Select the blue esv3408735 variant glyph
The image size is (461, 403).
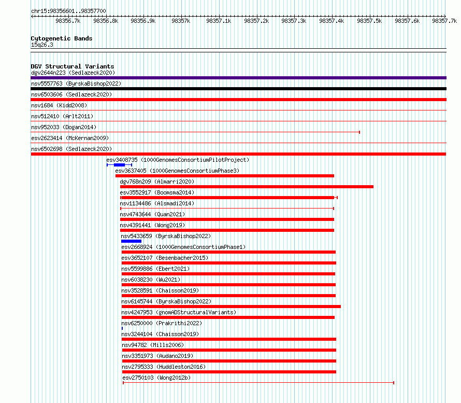(x=119, y=165)
